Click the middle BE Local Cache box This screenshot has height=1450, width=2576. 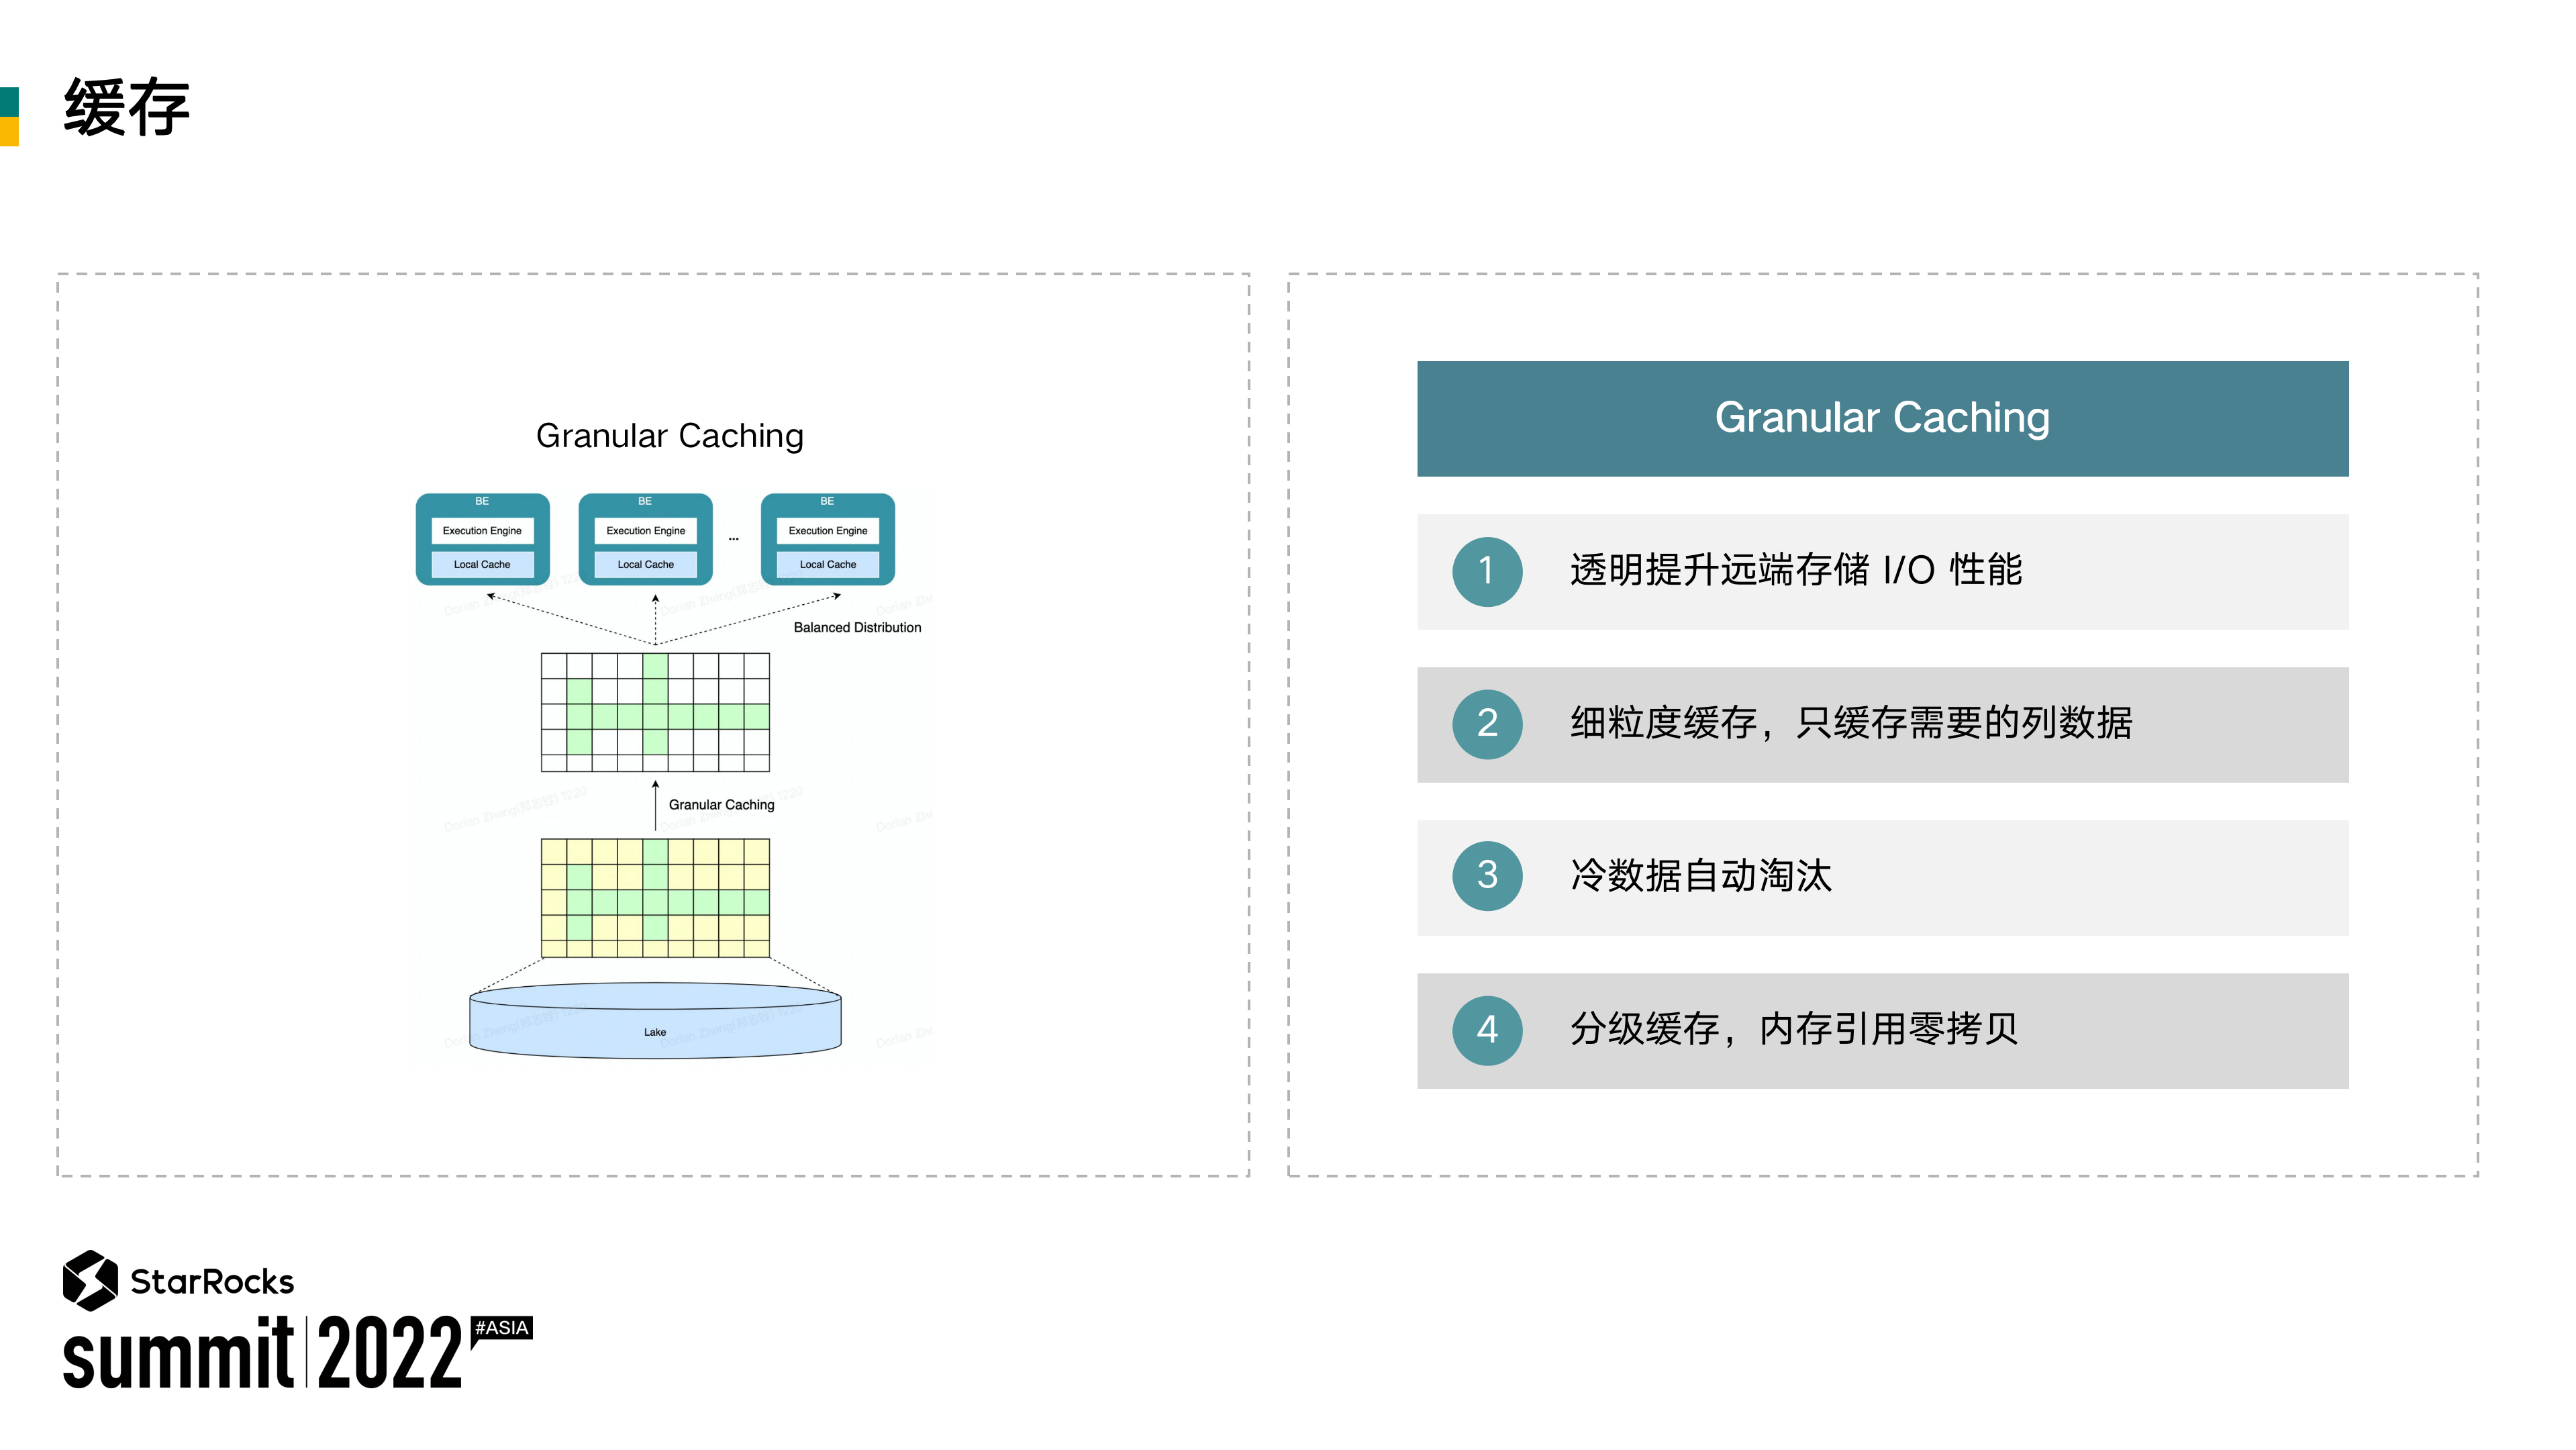(645, 564)
